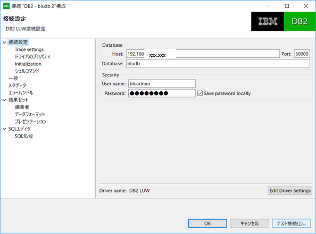The width and height of the screenshot is (316, 234).
Task: Maximize the connection dialog window
Action: [x=287, y=6]
